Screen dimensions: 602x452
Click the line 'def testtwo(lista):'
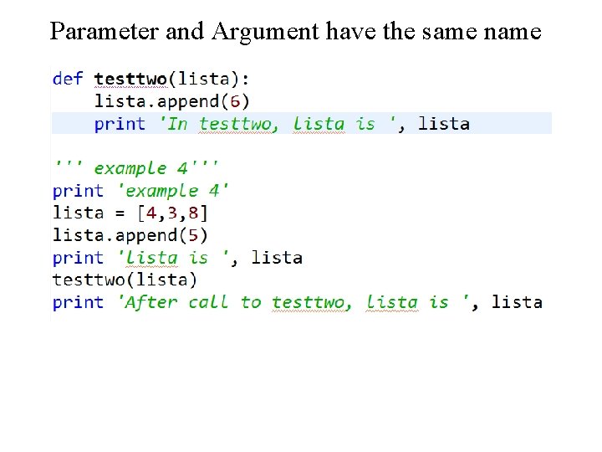150,79
